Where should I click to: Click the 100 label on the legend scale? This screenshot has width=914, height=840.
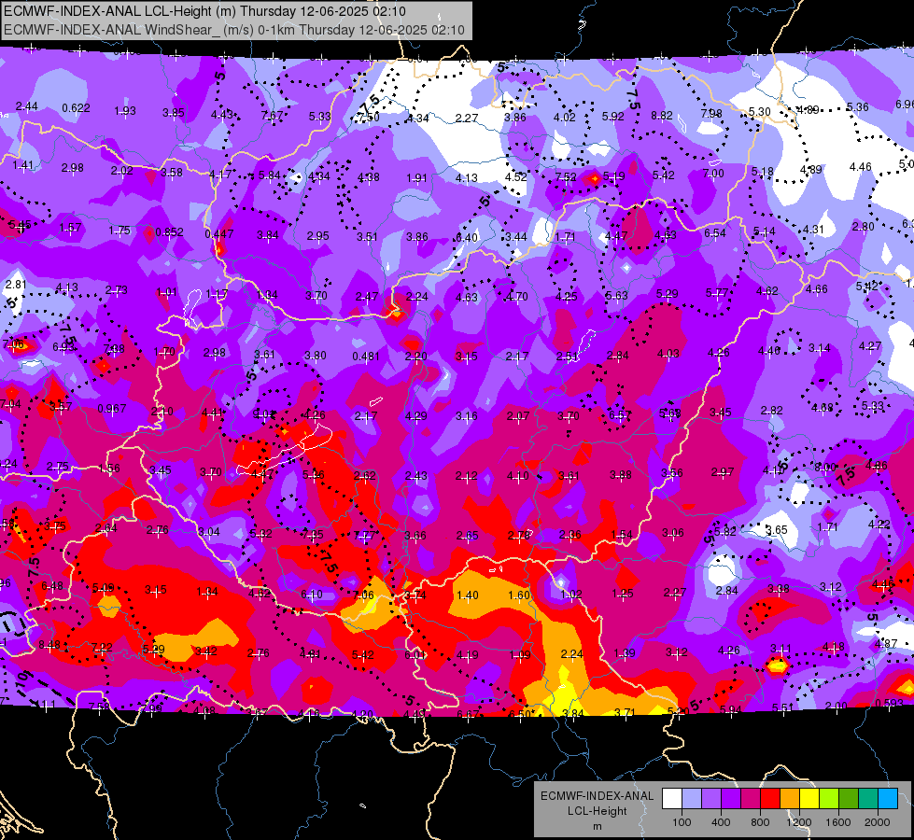(682, 822)
